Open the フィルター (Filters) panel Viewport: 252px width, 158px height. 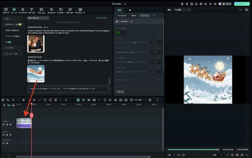pyautogui.click(x=61, y=10)
